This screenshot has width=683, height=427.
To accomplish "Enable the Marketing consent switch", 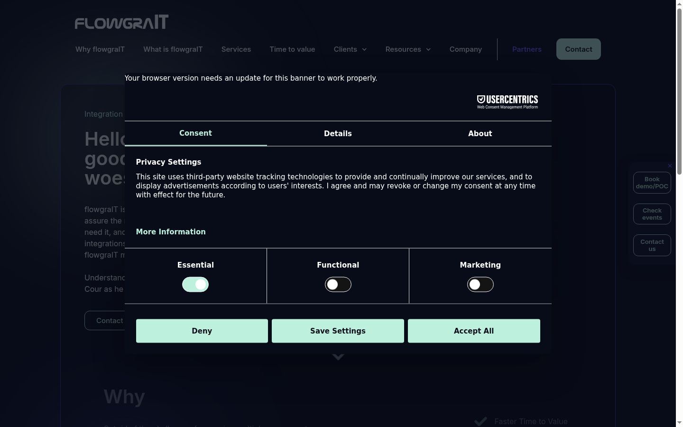I will pos(480,284).
